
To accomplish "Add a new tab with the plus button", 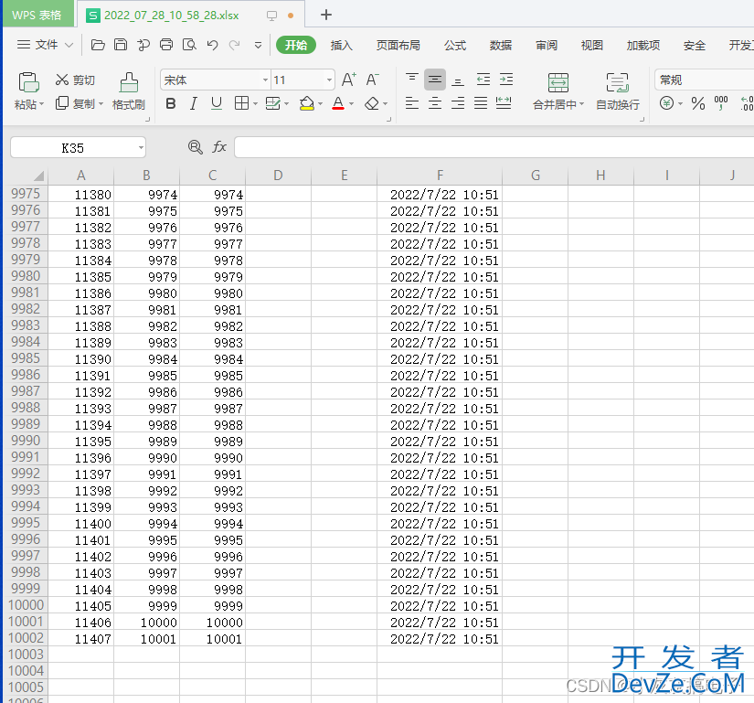I will click(x=326, y=15).
